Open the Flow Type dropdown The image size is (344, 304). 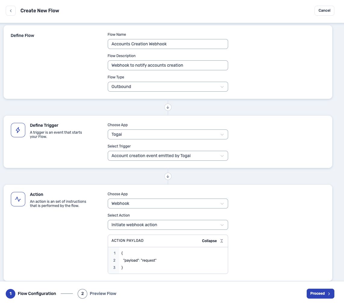168,87
